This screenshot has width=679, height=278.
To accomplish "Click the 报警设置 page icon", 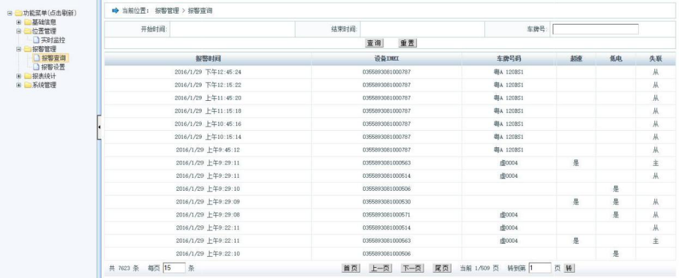I will pyautogui.click(x=36, y=67).
